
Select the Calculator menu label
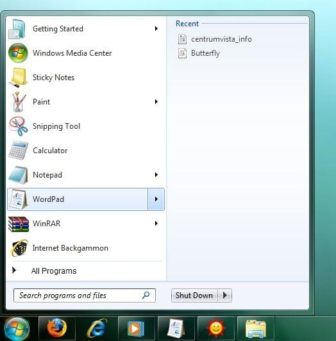[50, 151]
